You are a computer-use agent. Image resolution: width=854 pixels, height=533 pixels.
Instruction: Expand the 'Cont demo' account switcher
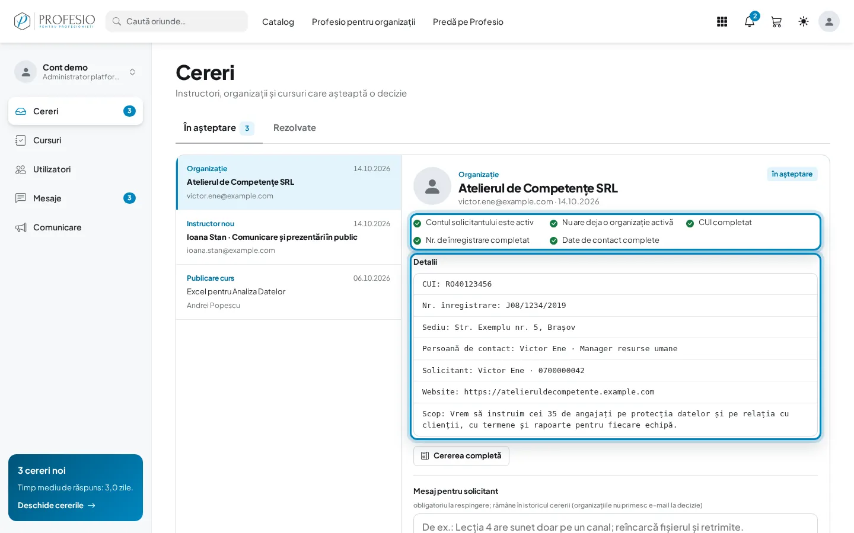(75, 72)
